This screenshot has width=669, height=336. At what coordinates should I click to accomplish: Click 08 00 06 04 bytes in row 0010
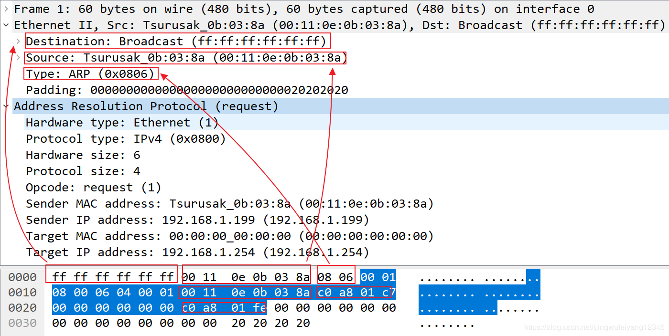click(x=91, y=293)
